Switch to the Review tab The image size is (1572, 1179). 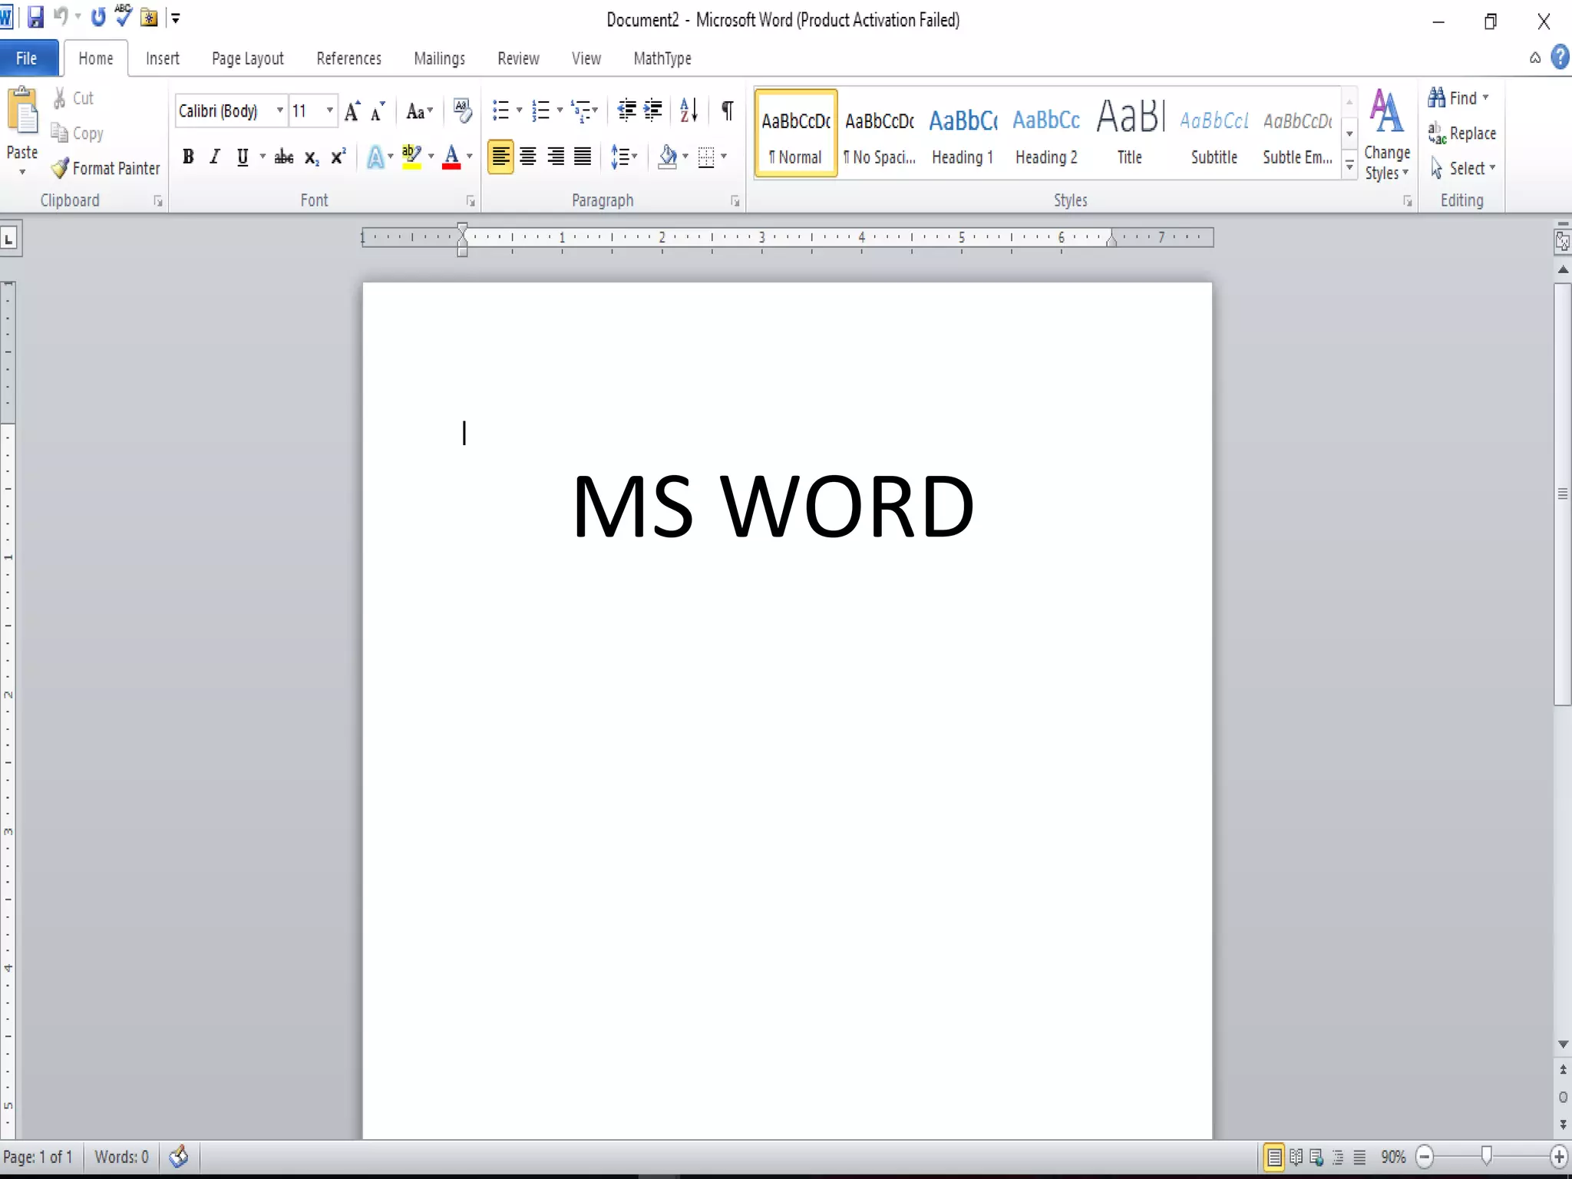click(518, 58)
